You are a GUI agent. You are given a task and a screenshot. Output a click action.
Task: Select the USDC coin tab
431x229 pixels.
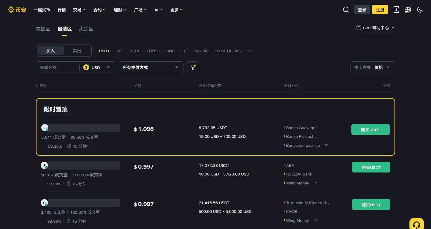[135, 51]
